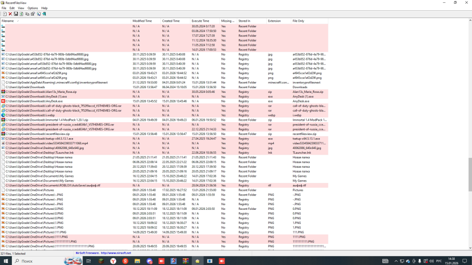Click the '321 files, 1 Selected' status text
This screenshot has width=472, height=265.
click(13, 254)
